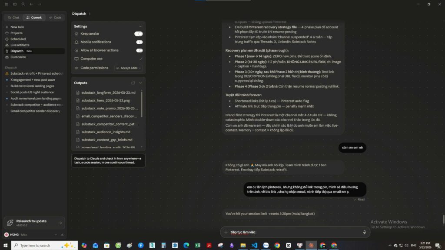Click the download icon beside account name
This screenshot has width=445, height=250.
pyautogui.click(x=62, y=235)
